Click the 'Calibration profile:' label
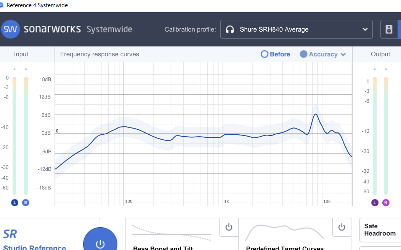The width and height of the screenshot is (401, 250). (x=190, y=29)
